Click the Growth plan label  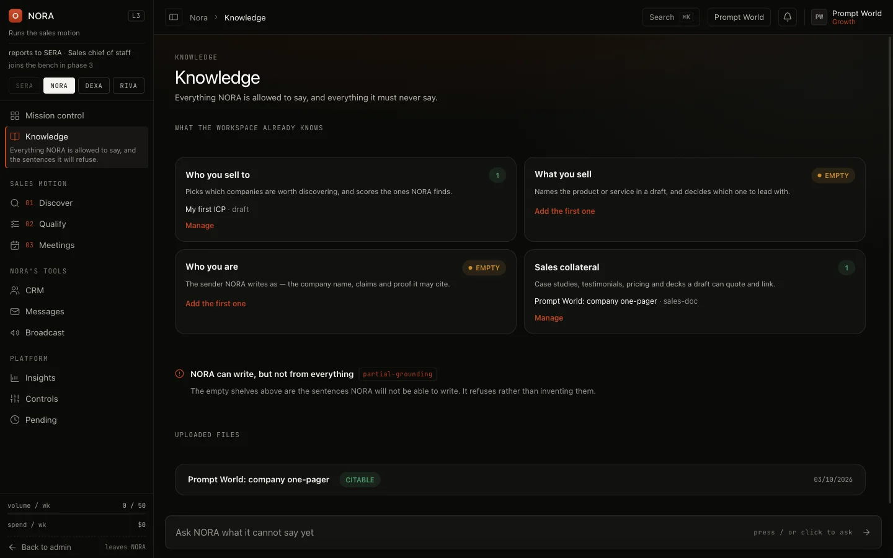(843, 22)
